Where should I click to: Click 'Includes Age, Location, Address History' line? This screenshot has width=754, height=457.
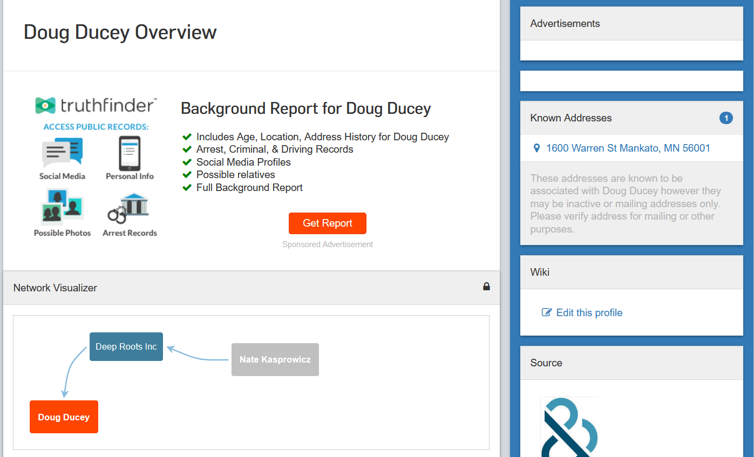(x=323, y=137)
